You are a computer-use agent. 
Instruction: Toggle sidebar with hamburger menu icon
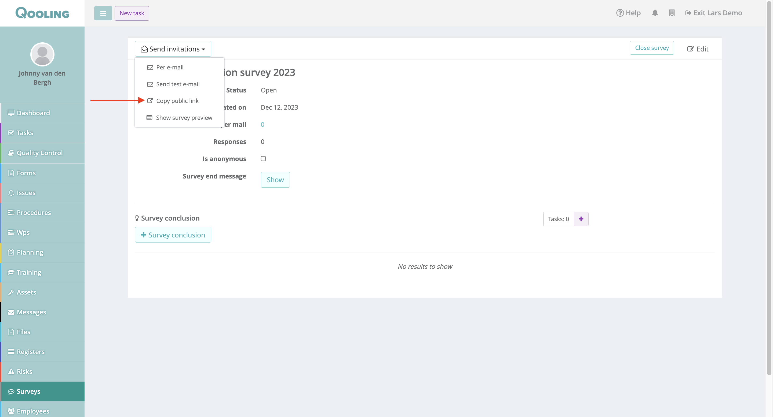103,13
